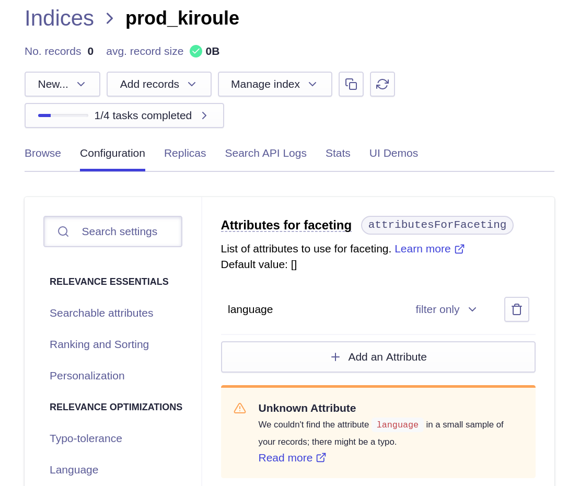Click the Attributes for faceting heading
This screenshot has width=568, height=486.
pos(286,225)
